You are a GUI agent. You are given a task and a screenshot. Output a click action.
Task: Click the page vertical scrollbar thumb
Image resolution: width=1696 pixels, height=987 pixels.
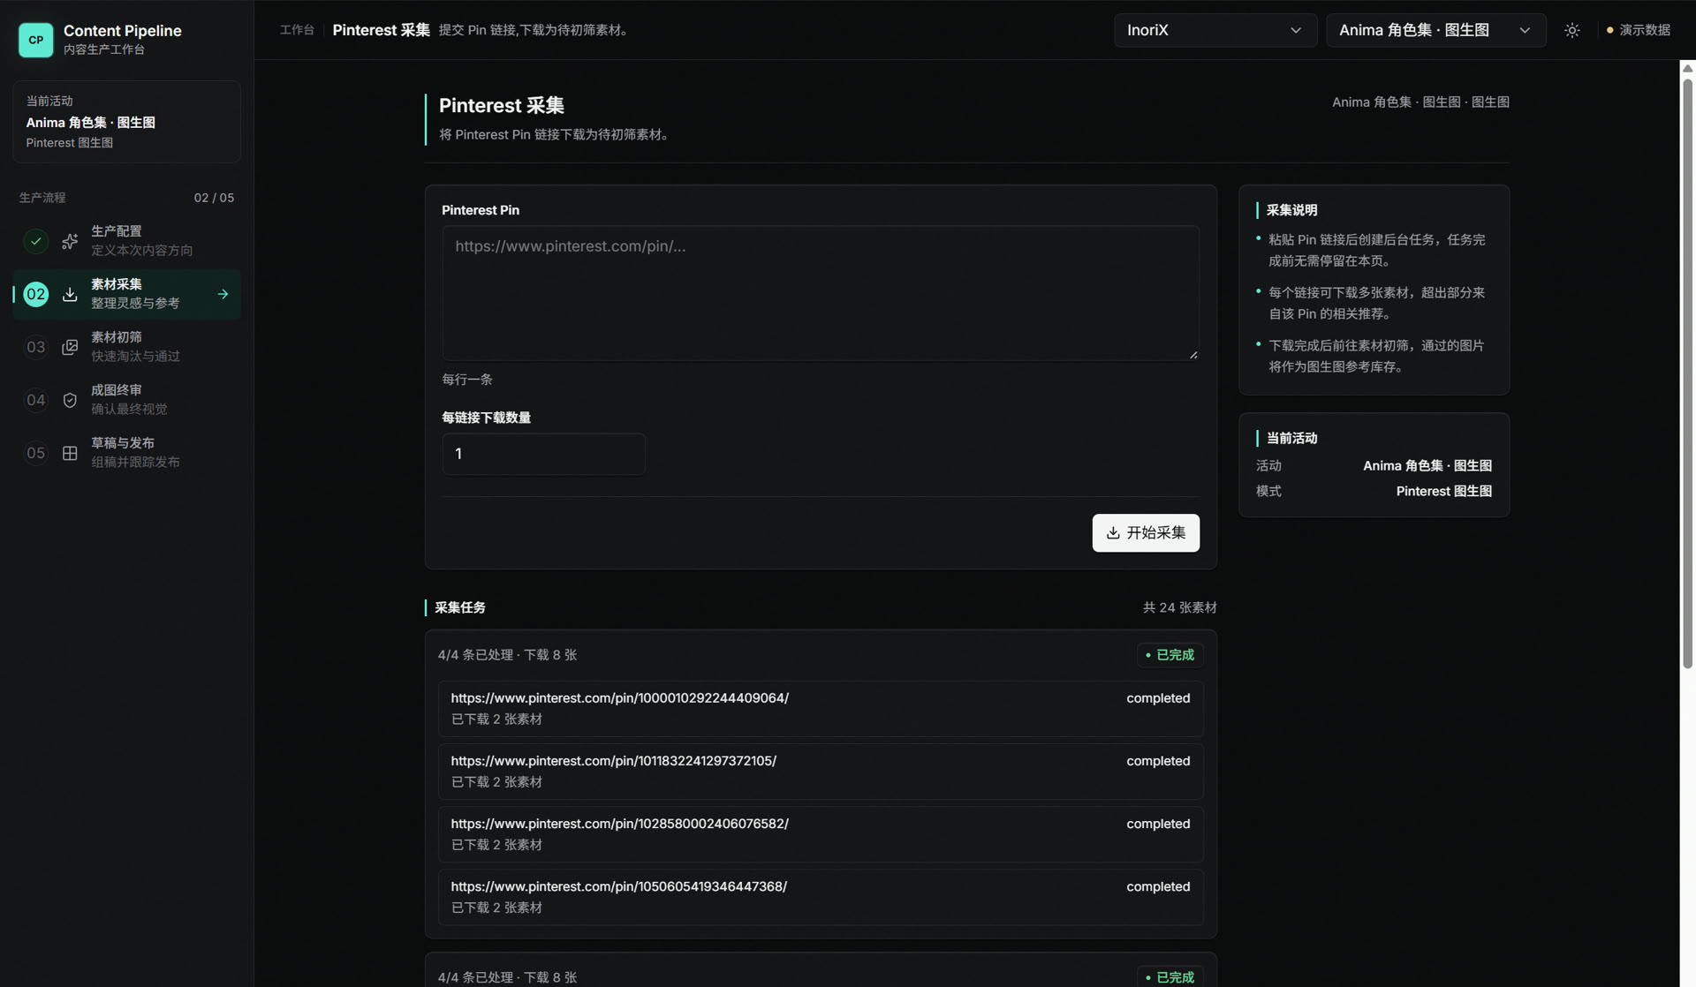(1687, 373)
